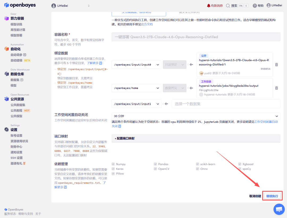Toggle the Keras checkbox
The image size is (287, 218).
113,169
